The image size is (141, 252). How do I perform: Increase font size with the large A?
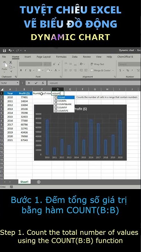pos(54,64)
